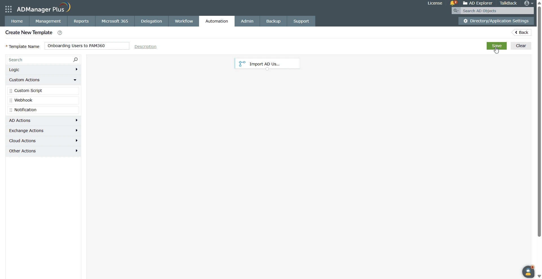Click the Import AD Users node icon
Screen dimensions: 542x279
pyautogui.click(x=242, y=63)
